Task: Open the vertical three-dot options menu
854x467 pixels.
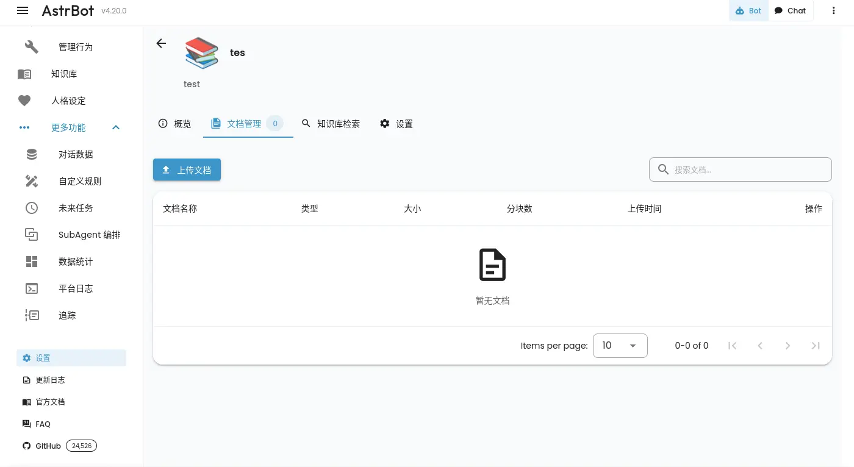Action: point(833,10)
